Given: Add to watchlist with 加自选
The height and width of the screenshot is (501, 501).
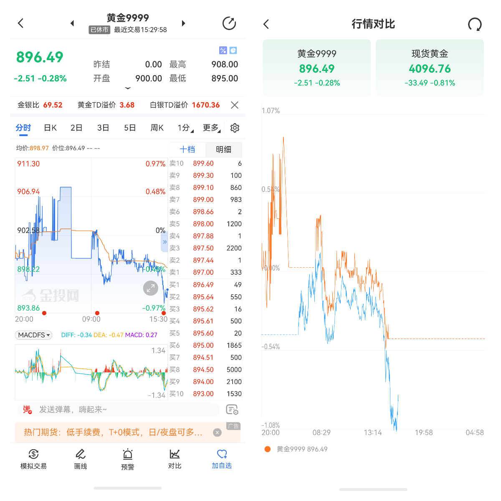Looking at the screenshot, I should click(x=222, y=459).
